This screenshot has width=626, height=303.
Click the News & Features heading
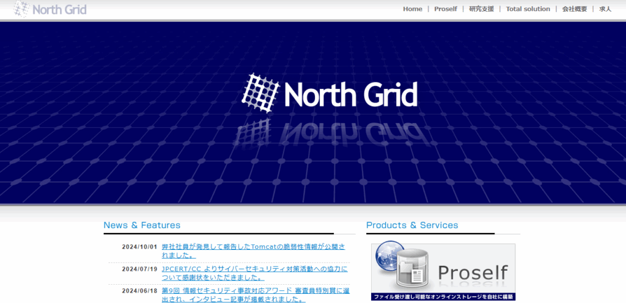142,225
